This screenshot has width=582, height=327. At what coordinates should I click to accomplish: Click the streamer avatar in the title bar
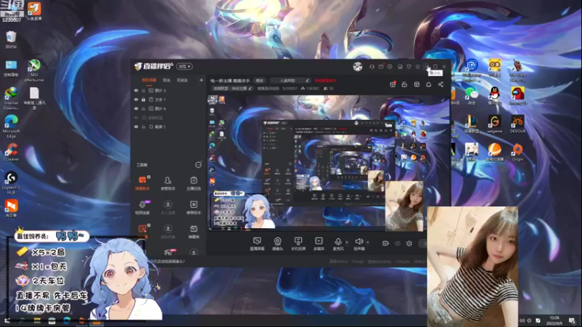pos(357,66)
